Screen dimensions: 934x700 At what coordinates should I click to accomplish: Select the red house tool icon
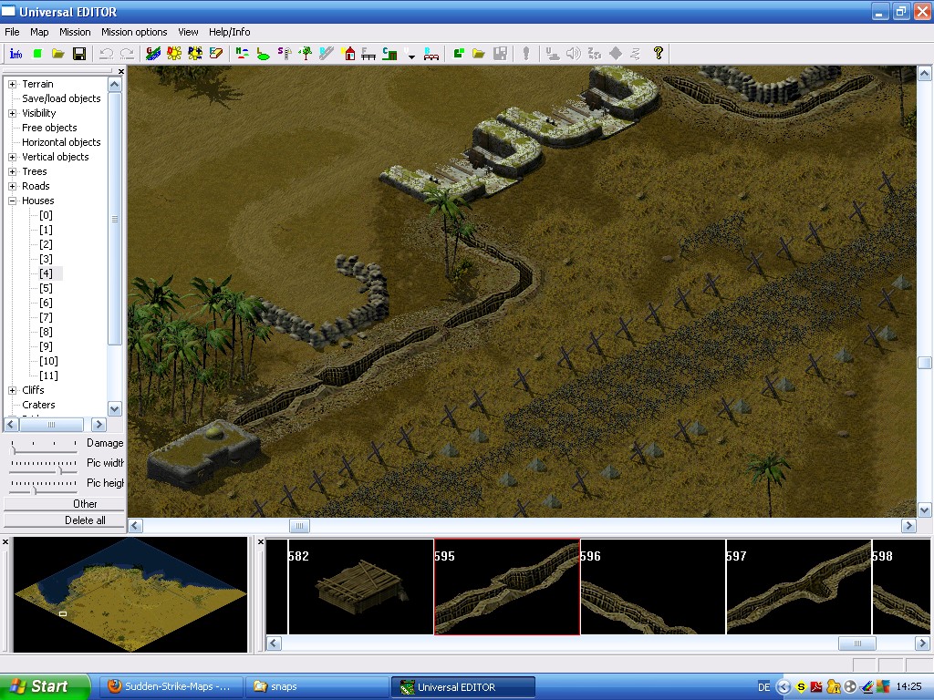click(348, 54)
